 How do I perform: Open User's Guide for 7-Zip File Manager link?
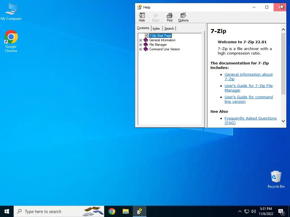point(248,88)
